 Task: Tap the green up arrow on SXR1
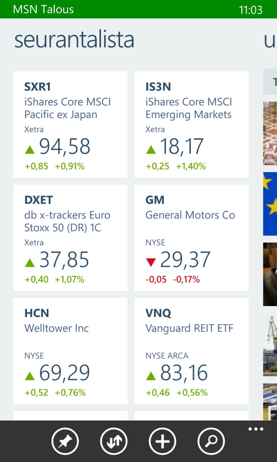(x=30, y=149)
